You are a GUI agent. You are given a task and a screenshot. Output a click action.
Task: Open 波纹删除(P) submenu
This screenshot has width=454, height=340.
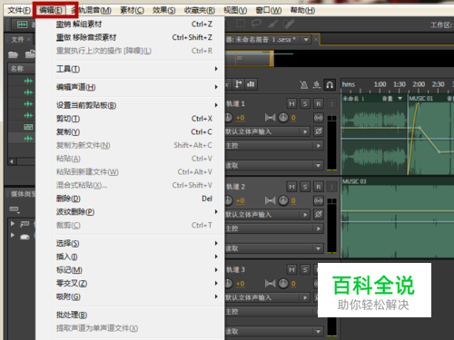point(139,212)
